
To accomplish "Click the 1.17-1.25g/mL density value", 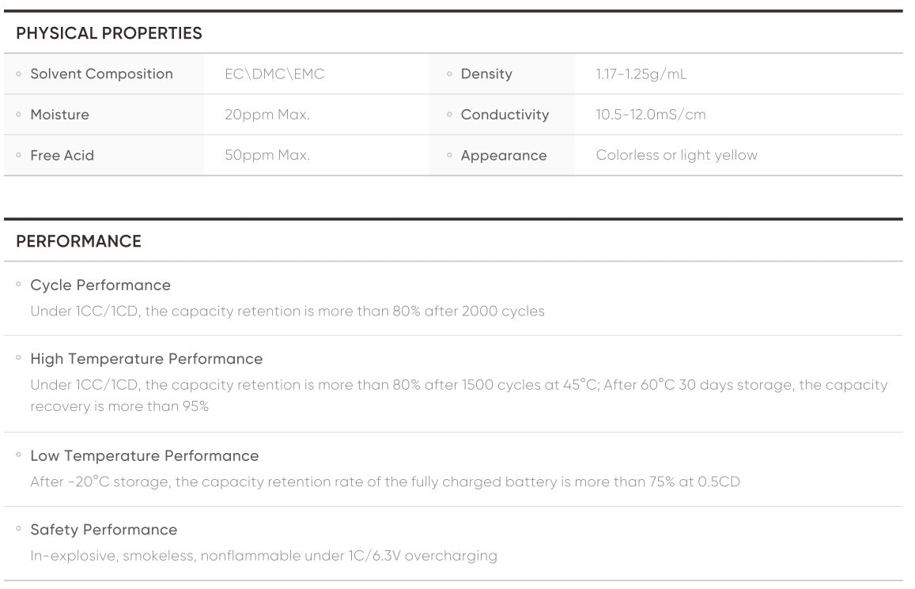I will pos(641,74).
